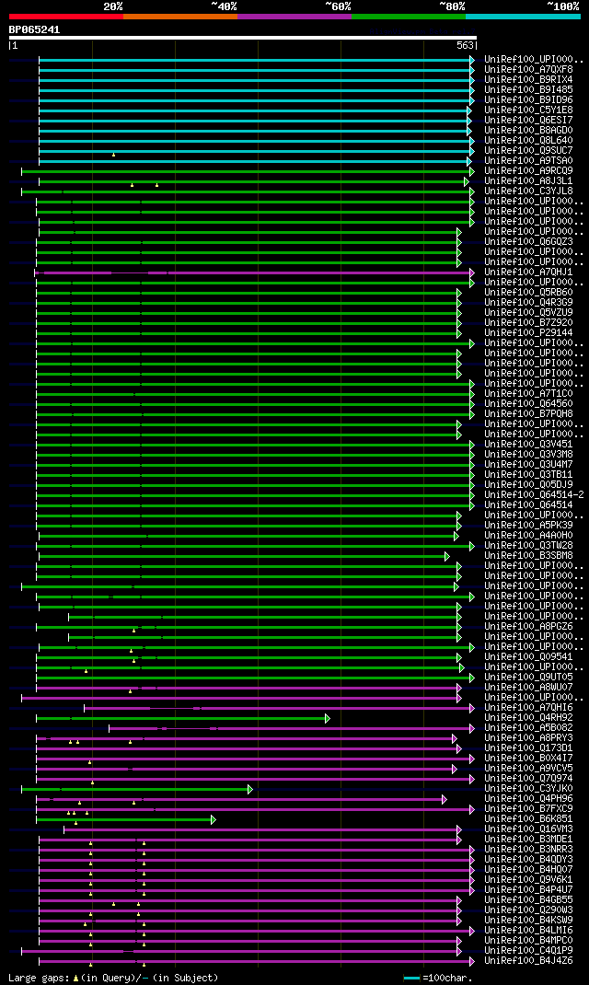
Task: Select hit UniRef100_Q3V451
Action: 528,444
